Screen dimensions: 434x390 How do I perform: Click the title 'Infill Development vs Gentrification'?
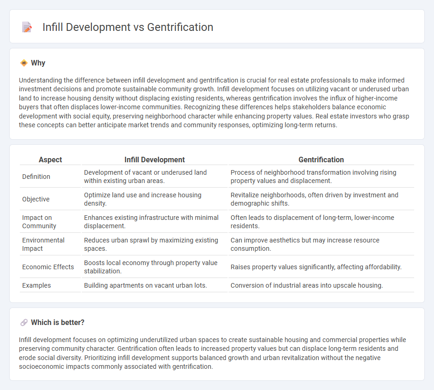click(127, 27)
